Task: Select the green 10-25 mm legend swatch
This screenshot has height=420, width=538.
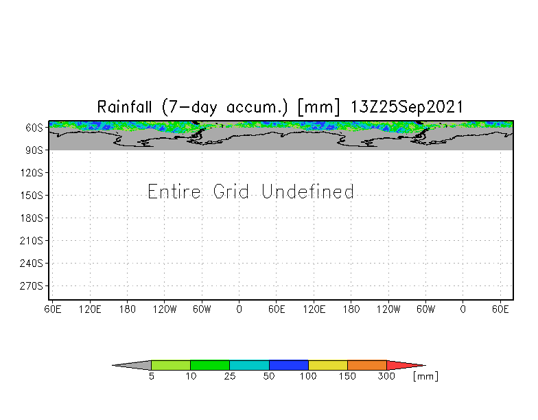Action: click(x=210, y=365)
